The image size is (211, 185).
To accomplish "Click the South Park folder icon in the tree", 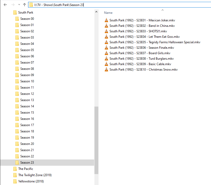I will pos(15,13).
